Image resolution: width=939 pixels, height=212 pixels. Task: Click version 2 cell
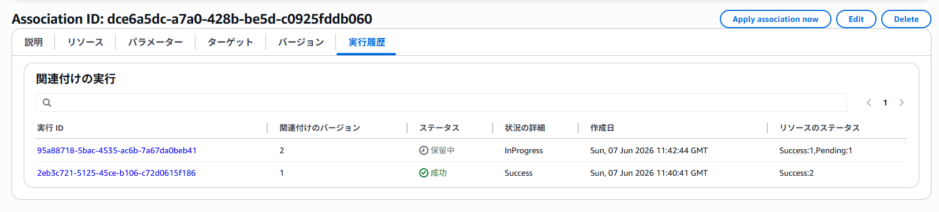[x=282, y=150]
